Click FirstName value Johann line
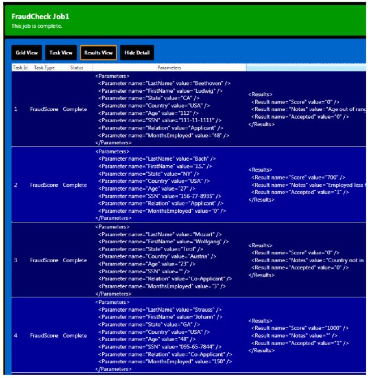 160,317
